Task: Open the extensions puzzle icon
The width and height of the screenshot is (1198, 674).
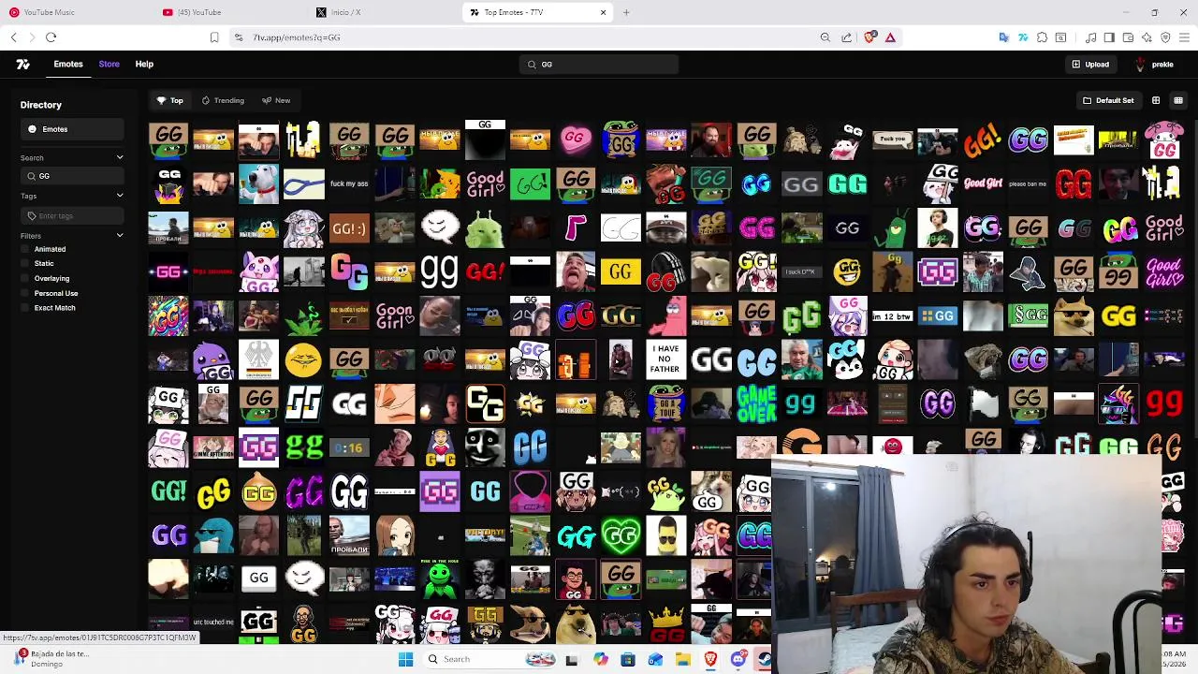Action: (1042, 37)
